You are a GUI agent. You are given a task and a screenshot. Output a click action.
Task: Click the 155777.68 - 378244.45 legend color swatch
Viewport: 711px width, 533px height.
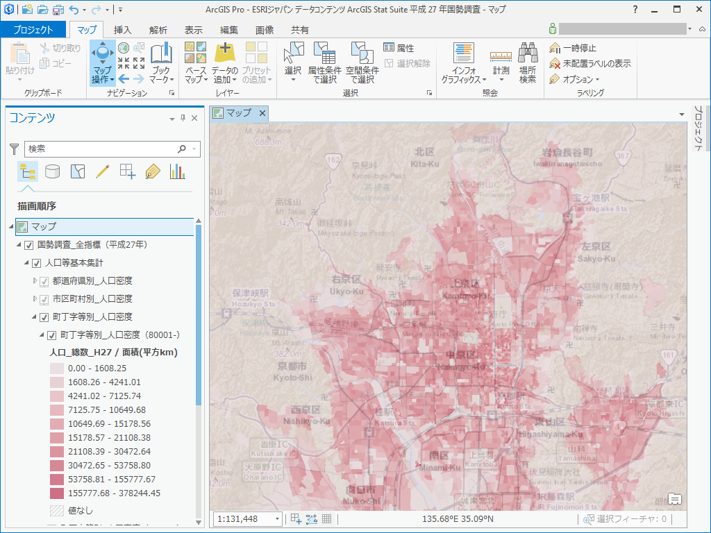(56, 493)
